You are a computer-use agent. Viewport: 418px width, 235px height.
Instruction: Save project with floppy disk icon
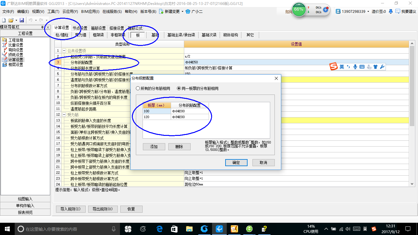point(22,20)
